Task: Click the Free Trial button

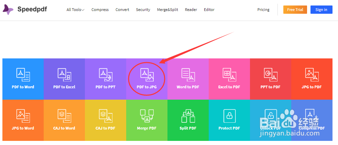Action: tap(295, 10)
